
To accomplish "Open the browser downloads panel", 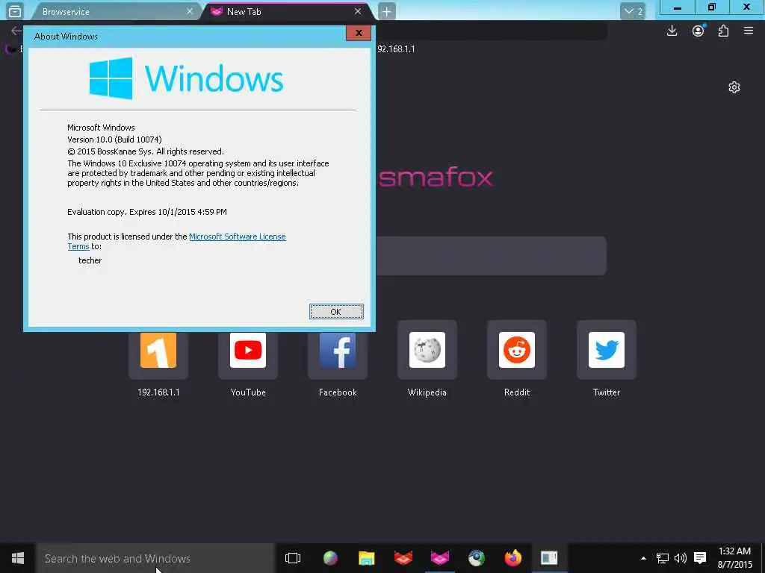I will click(x=672, y=31).
